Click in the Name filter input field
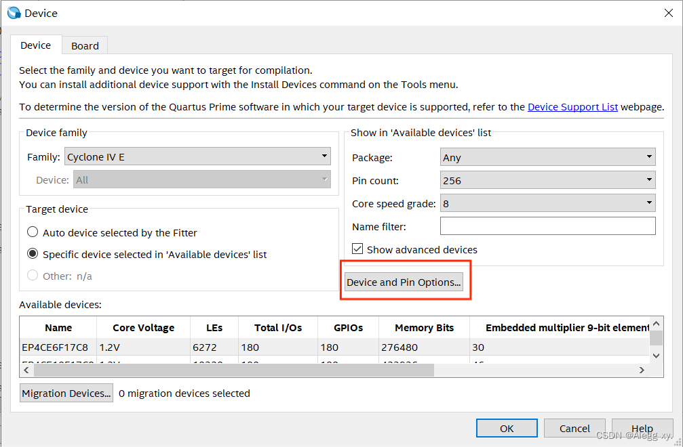The height and width of the screenshot is (447, 683). [547, 226]
